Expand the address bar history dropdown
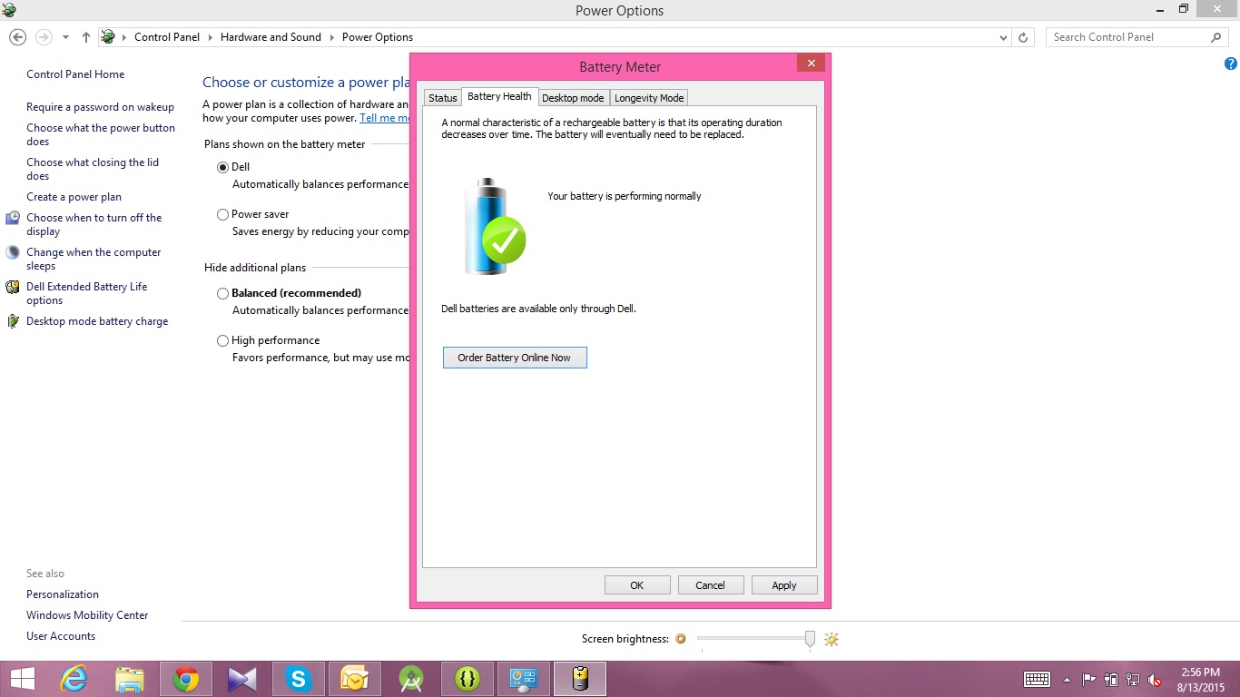This screenshot has height=697, width=1240. (1003, 38)
